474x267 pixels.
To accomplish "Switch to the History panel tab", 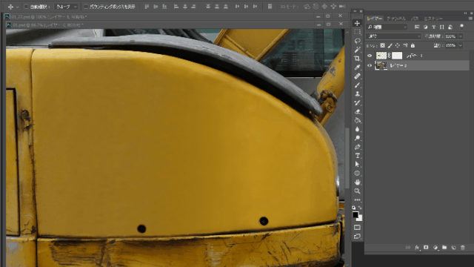I will [x=433, y=19].
